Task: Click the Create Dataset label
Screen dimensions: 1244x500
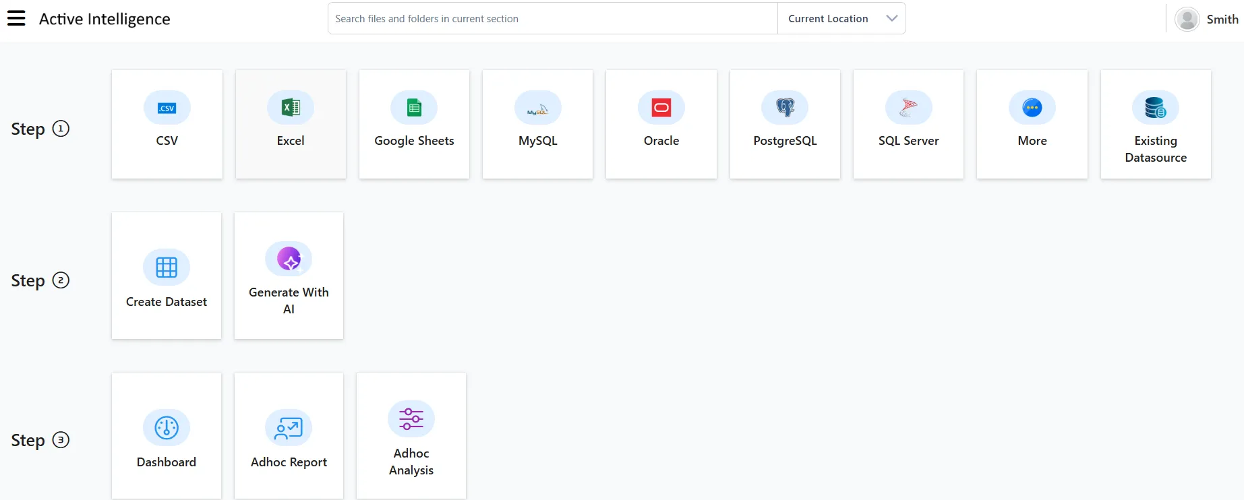Action: tap(167, 302)
